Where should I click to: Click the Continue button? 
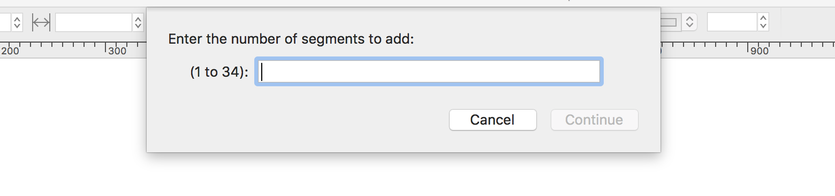pyautogui.click(x=594, y=120)
